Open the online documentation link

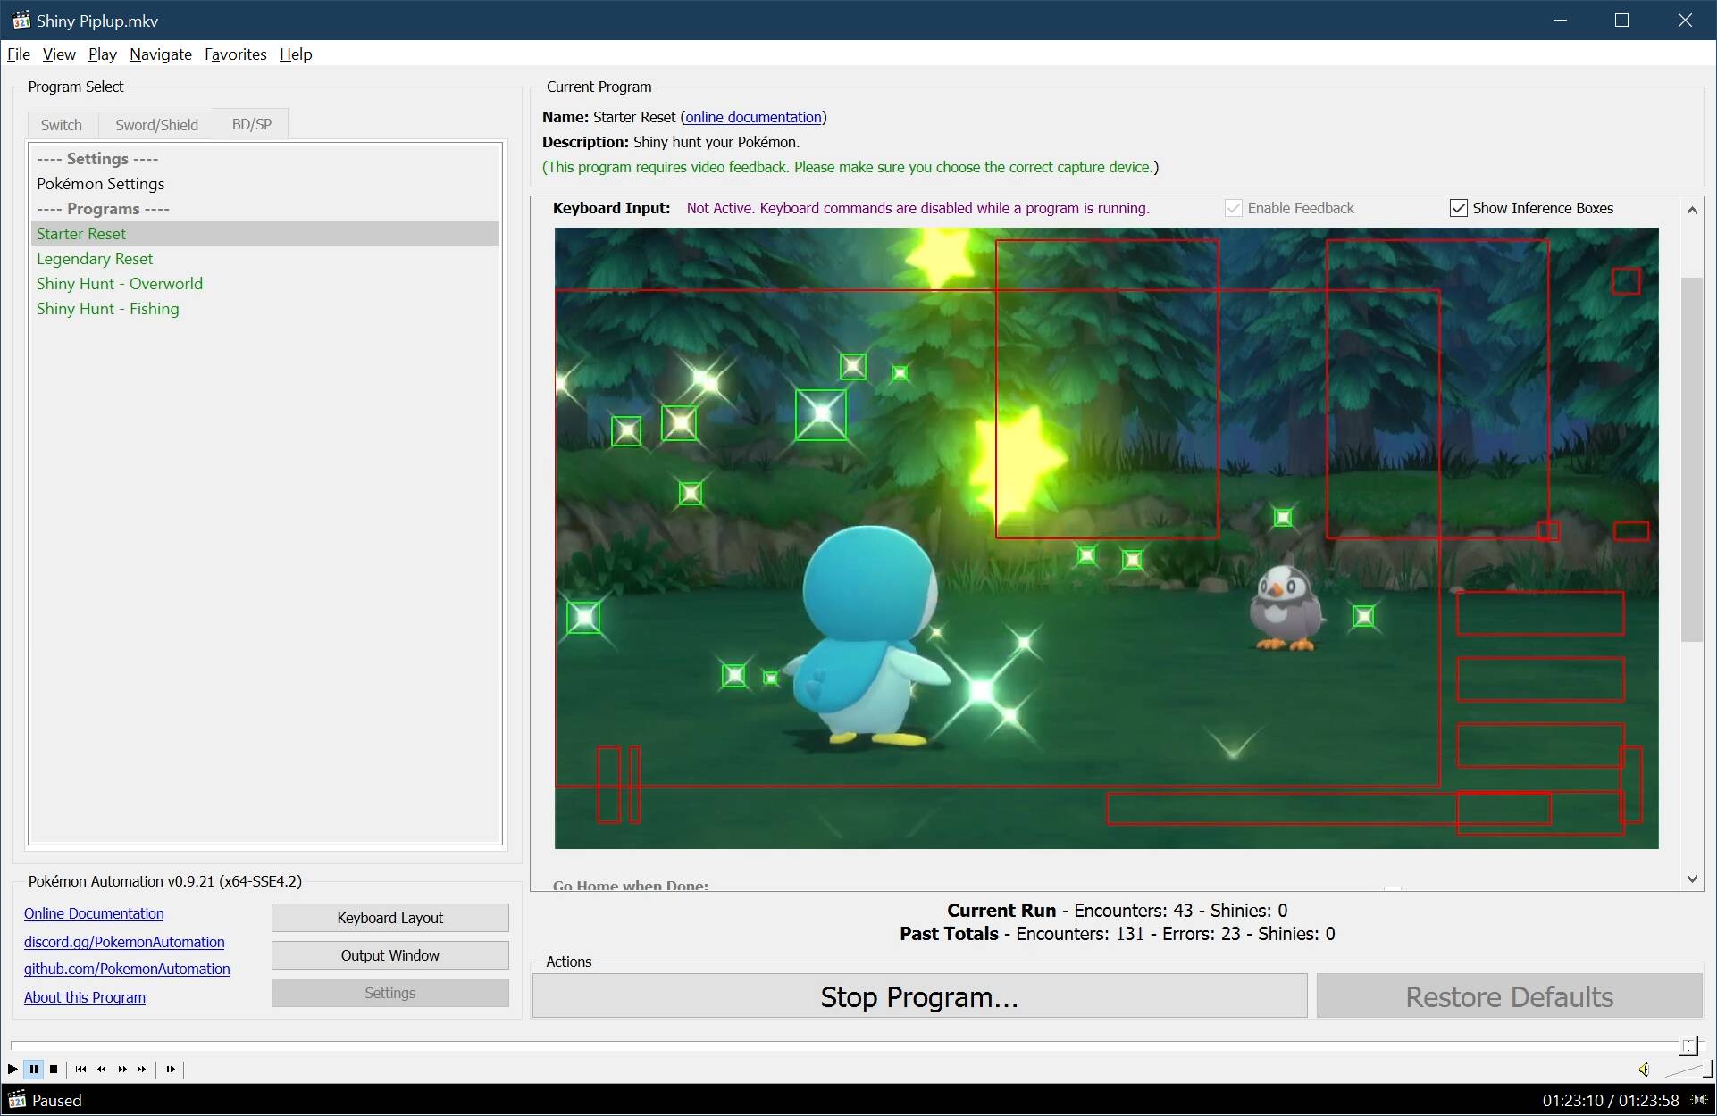753,117
